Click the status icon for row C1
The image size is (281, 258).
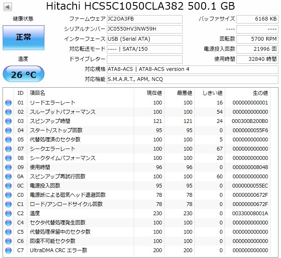tap(8, 204)
